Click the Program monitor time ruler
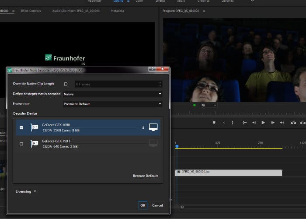 239,113
